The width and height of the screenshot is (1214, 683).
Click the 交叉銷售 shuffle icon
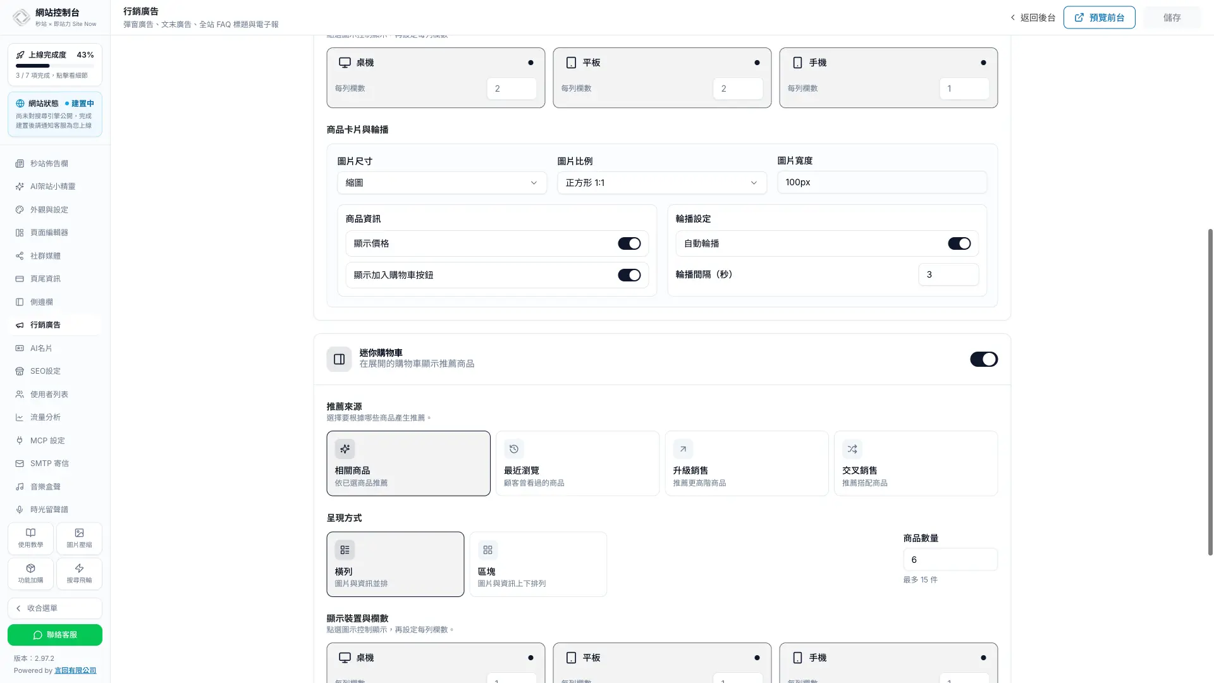852,449
